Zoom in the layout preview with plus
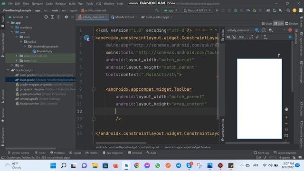 tap(286, 117)
